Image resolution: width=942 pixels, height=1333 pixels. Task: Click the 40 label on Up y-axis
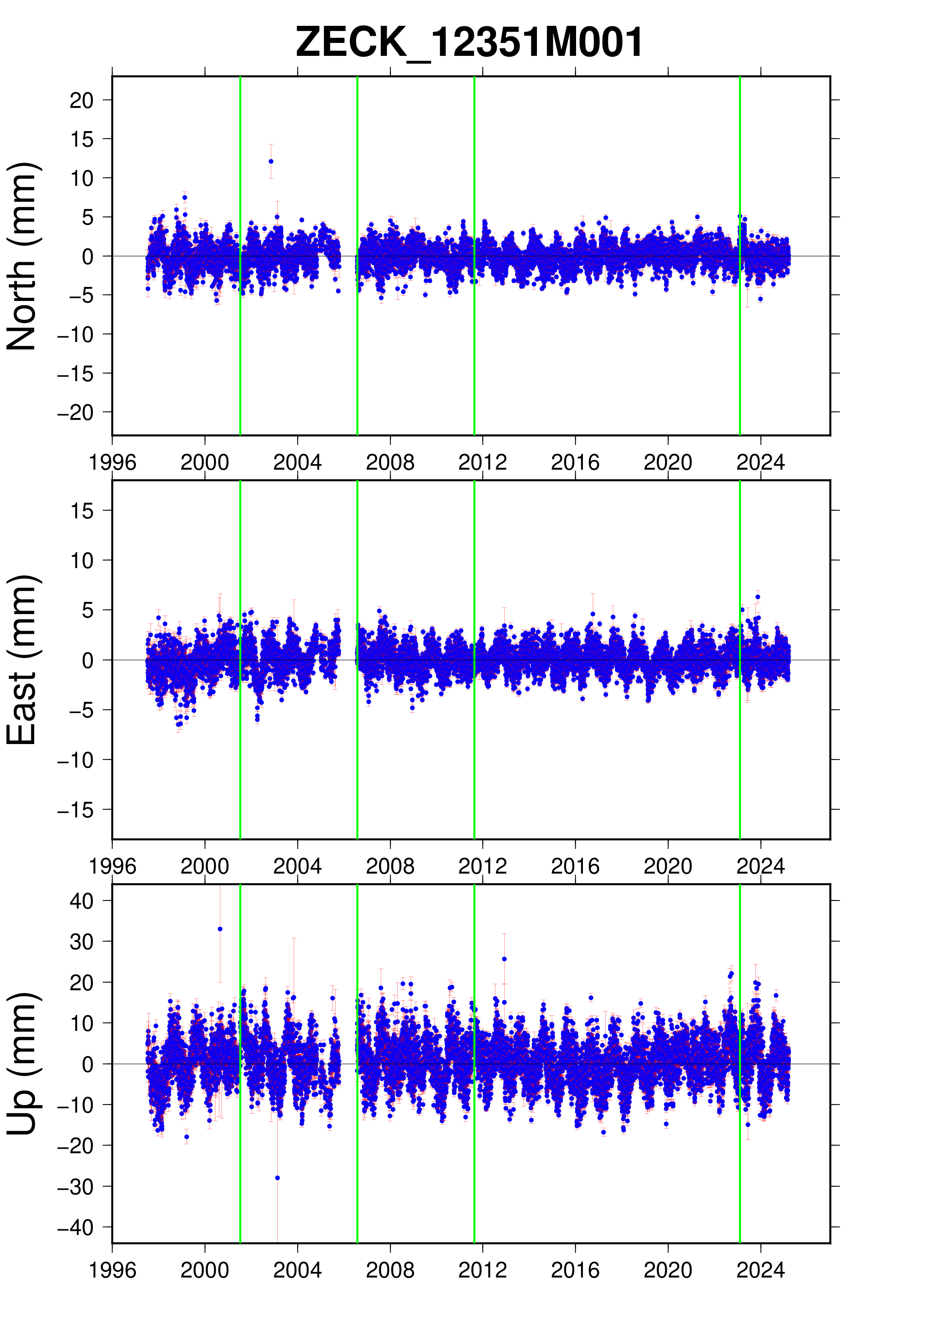[82, 901]
